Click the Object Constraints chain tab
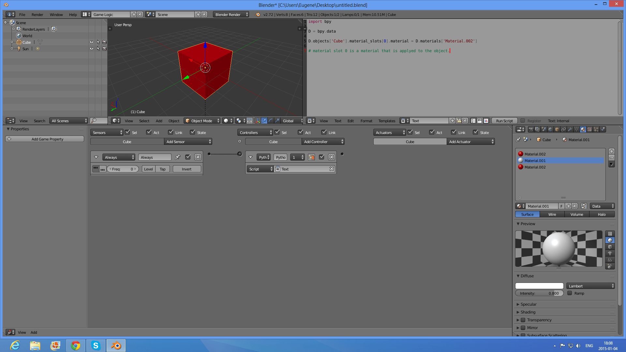This screenshot has height=352, width=626. [563, 129]
